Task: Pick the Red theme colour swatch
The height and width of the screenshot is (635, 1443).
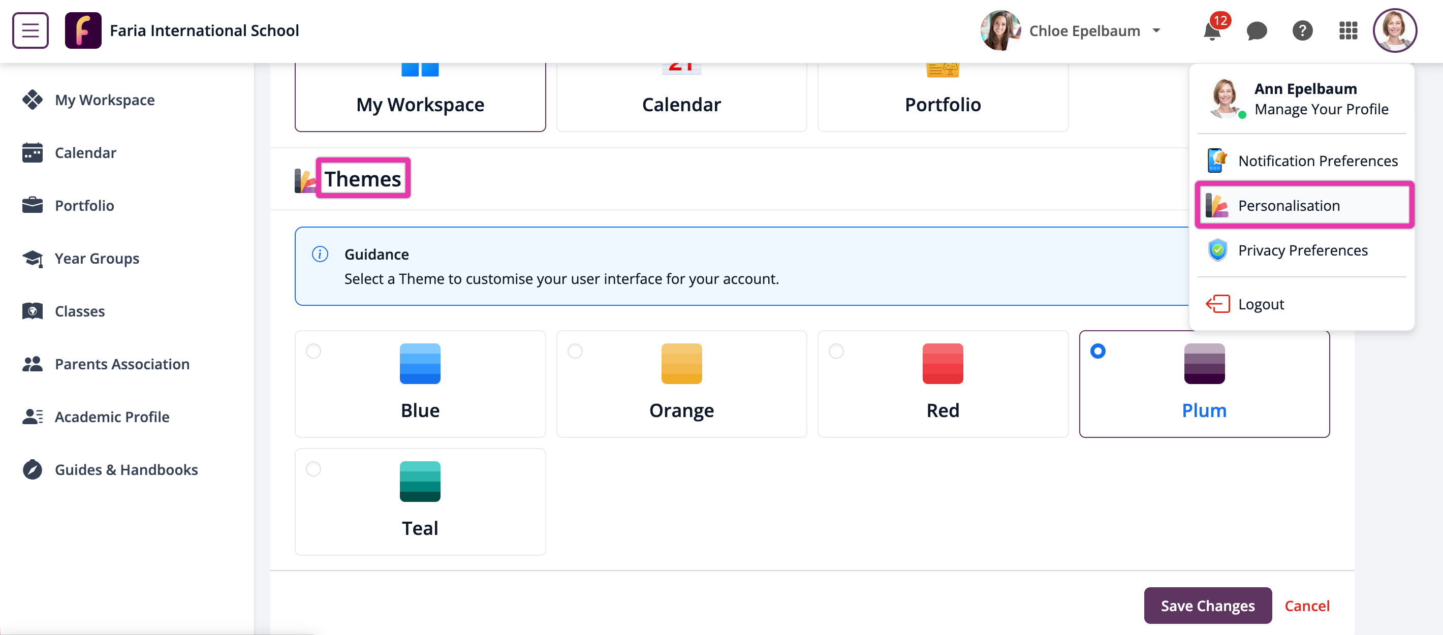Action: click(x=942, y=364)
